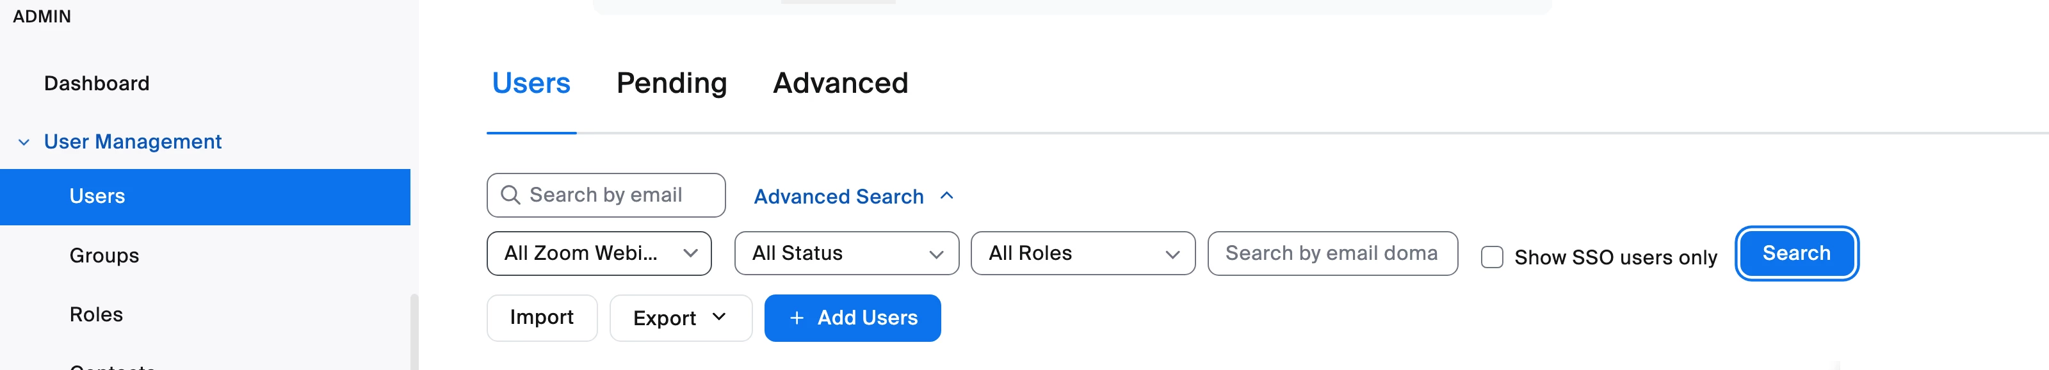Collapse User Management chevron in sidebar
This screenshot has width=2049, height=370.
(24, 142)
